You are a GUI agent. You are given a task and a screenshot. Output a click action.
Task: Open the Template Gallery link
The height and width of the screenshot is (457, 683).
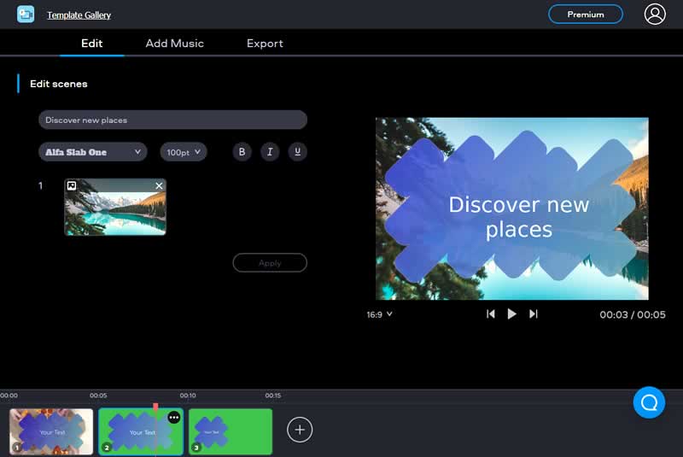pyautogui.click(x=79, y=15)
